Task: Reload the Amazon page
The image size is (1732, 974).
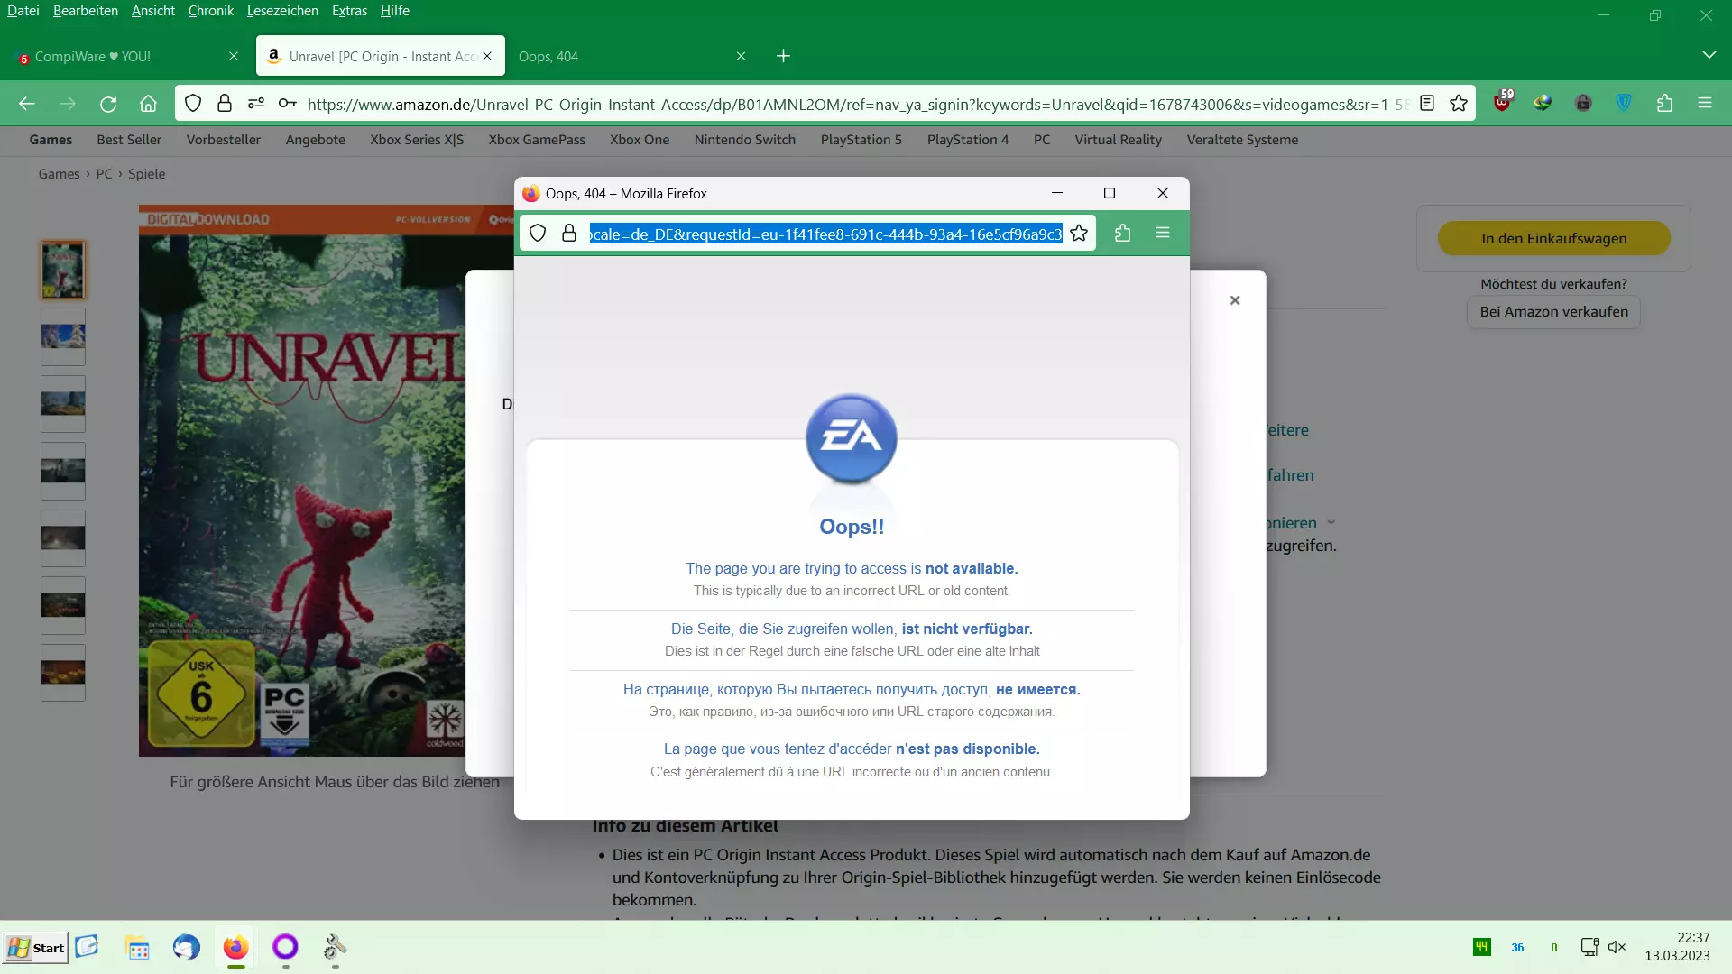Action: click(108, 104)
